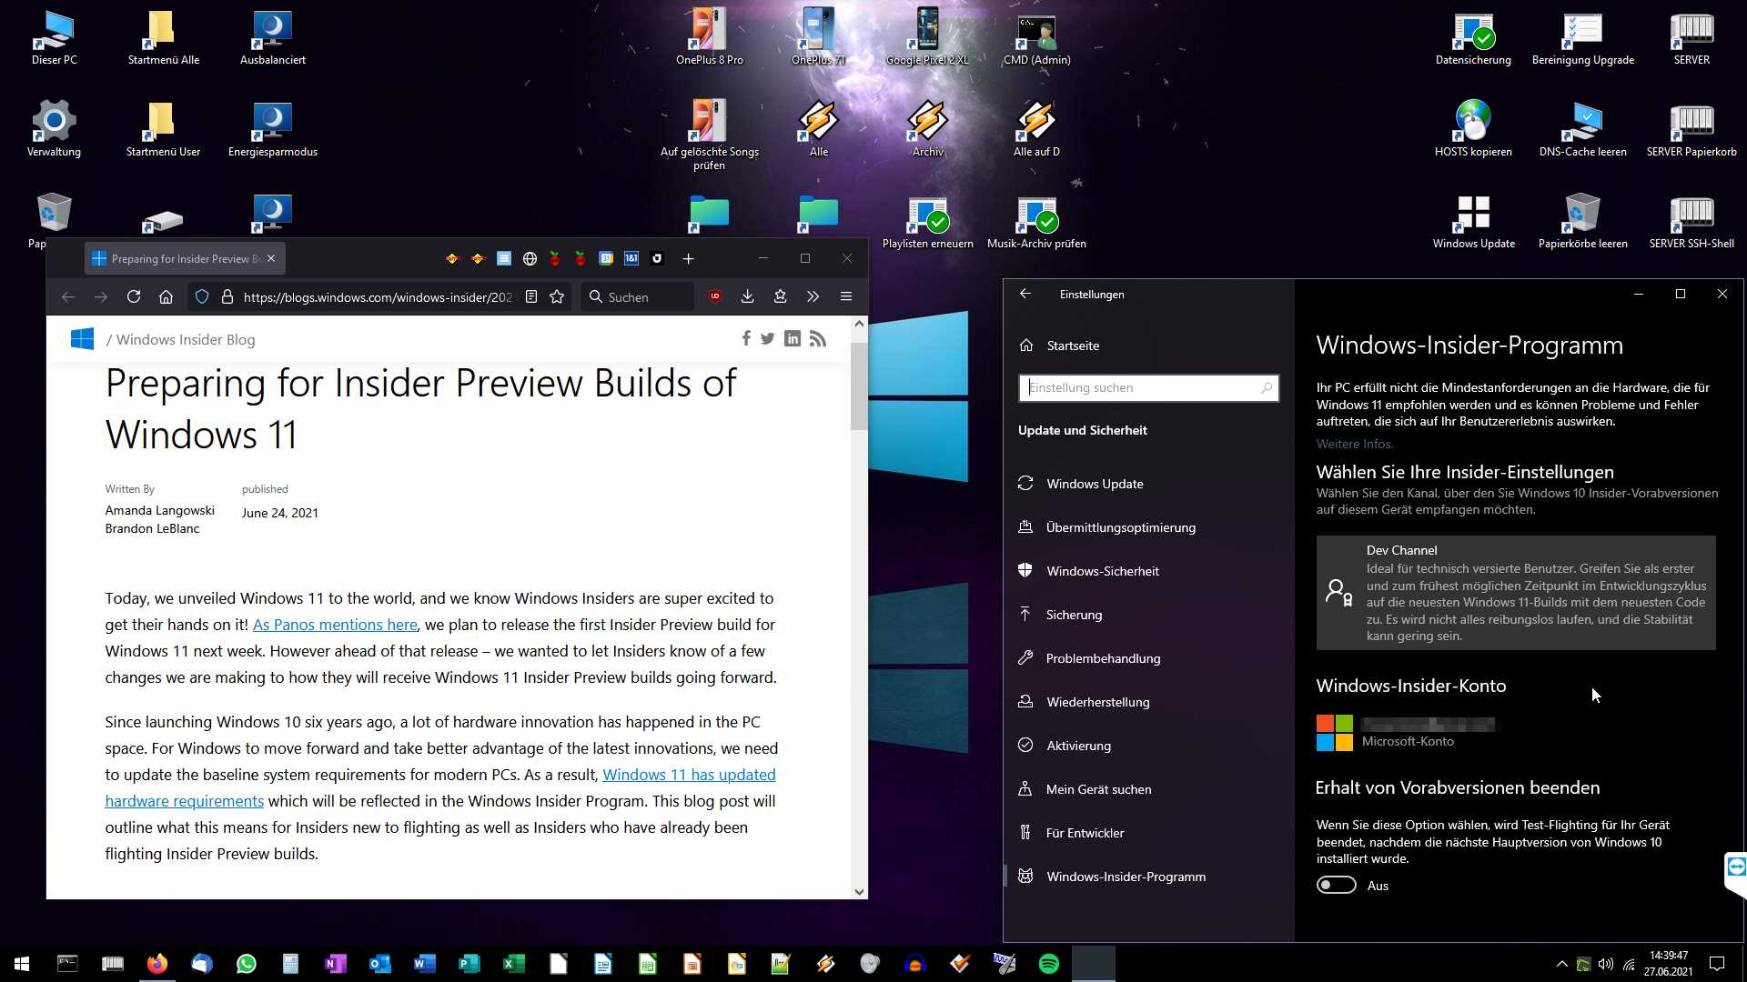Open tracking protection shield in address bar

point(202,296)
